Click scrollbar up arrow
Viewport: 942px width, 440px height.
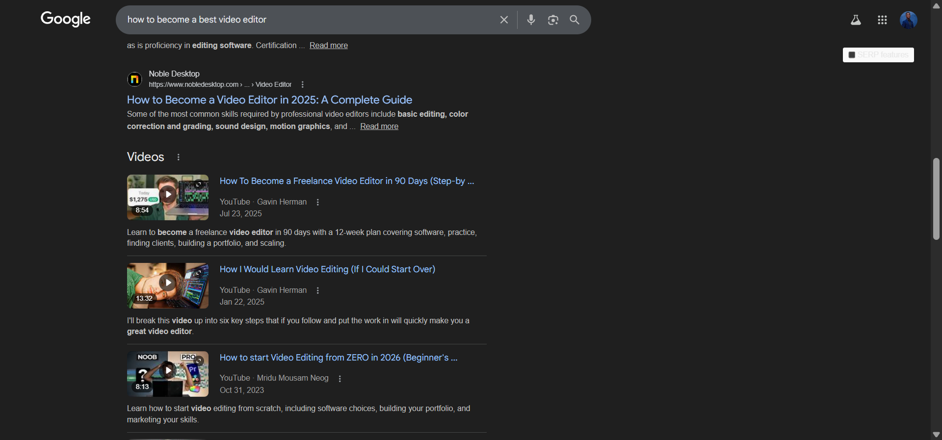(936, 5)
